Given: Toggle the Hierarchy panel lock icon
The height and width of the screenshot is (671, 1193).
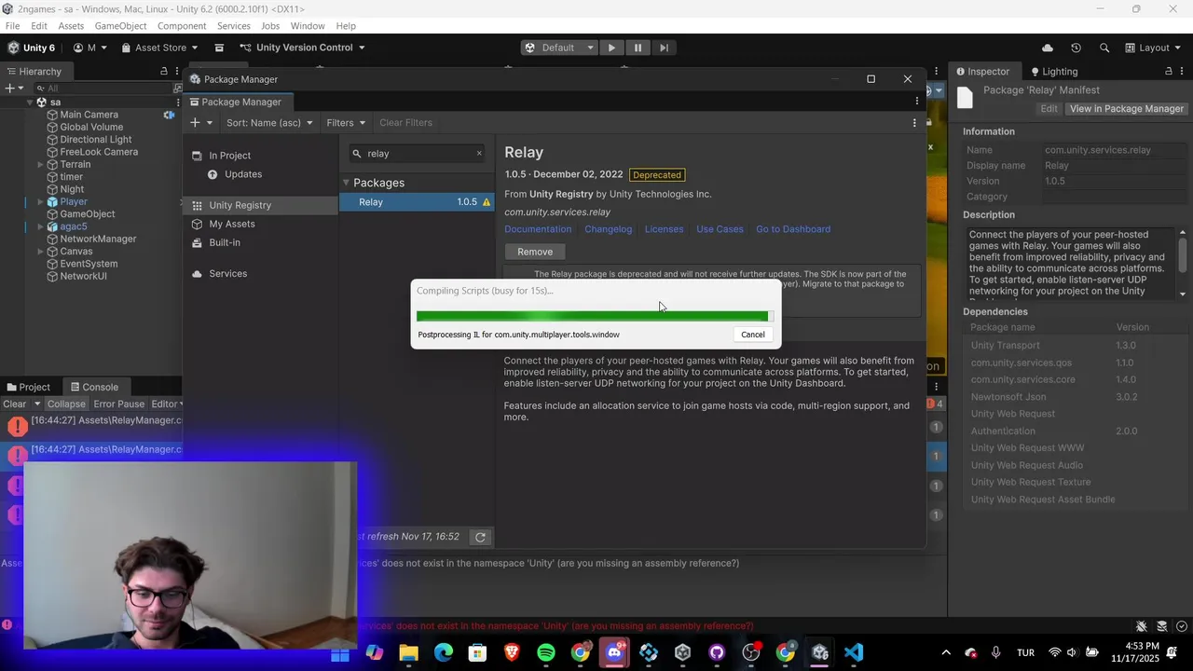Looking at the screenshot, I should 164,72.
